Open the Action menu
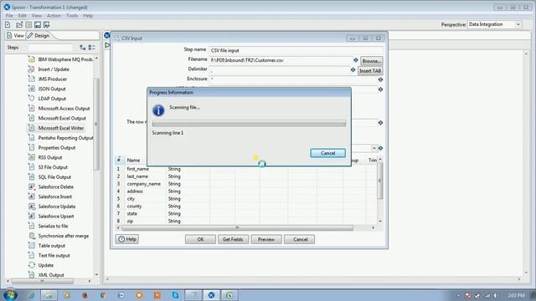The height and width of the screenshot is (301, 536). pyautogui.click(x=54, y=16)
